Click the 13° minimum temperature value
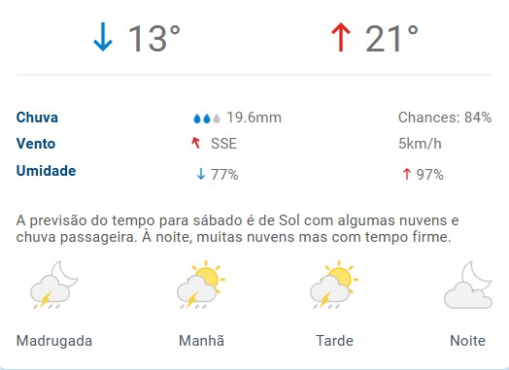509x370 pixels. click(x=154, y=38)
